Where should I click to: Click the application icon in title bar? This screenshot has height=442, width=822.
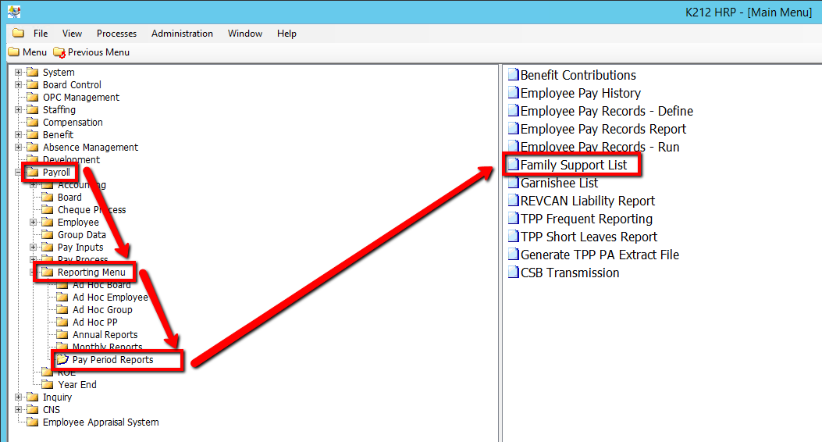point(13,12)
